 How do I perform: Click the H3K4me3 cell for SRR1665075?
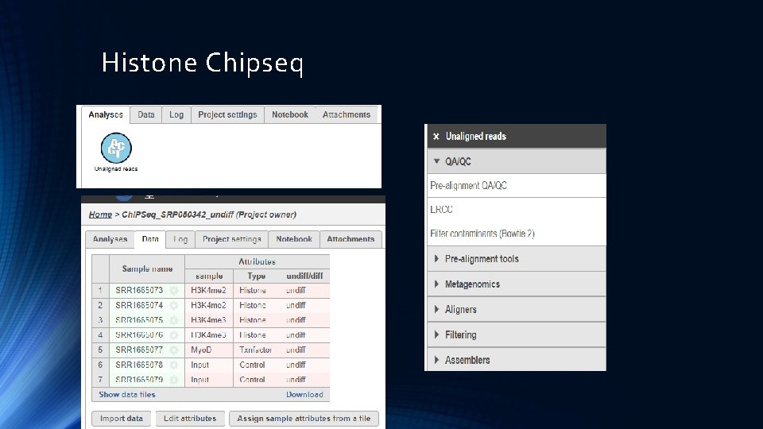tap(208, 320)
